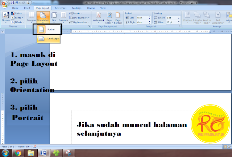Viewport: 232px width, 157px height.
Task: Click Page: 2 of 2 status indicator
Action: pyautogui.click(x=8, y=147)
